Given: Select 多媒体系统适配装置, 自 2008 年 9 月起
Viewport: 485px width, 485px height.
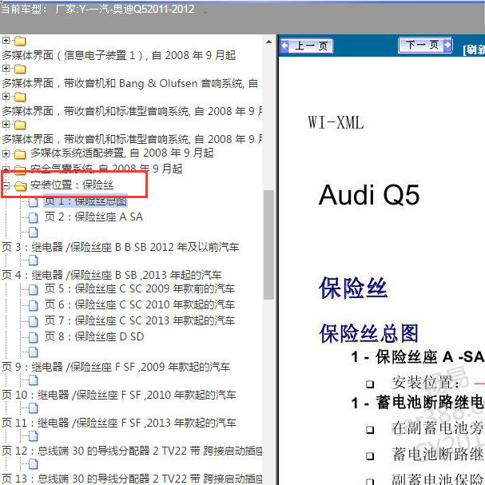Looking at the screenshot, I should click(122, 153).
